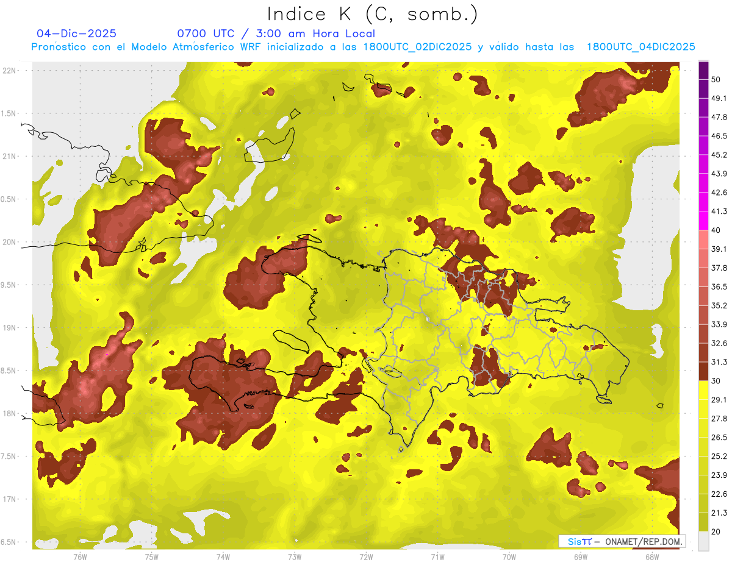Click the "76W" longitude label
Screen dimensions: 732x565
click(x=80, y=556)
